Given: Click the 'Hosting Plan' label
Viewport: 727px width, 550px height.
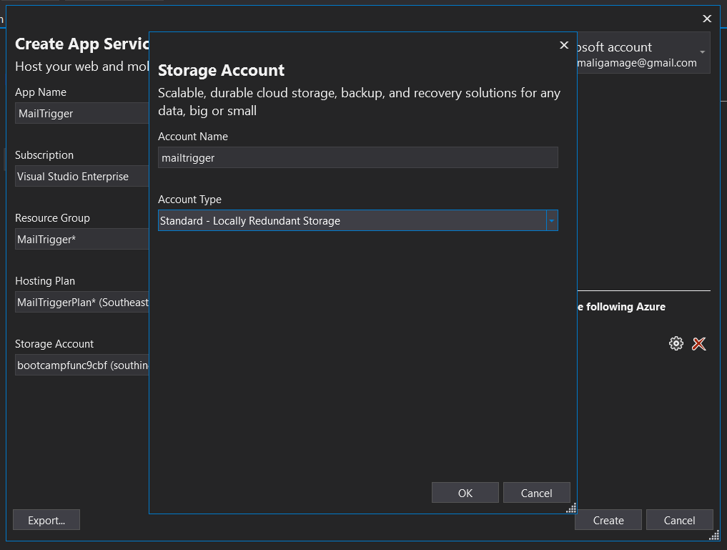Looking at the screenshot, I should coord(45,281).
